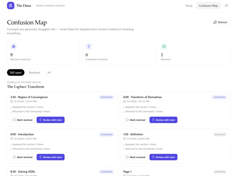Click timestamp '9/7/2026, 7:01:55 PM'
The image size is (237, 176).
click(x=138, y=101)
